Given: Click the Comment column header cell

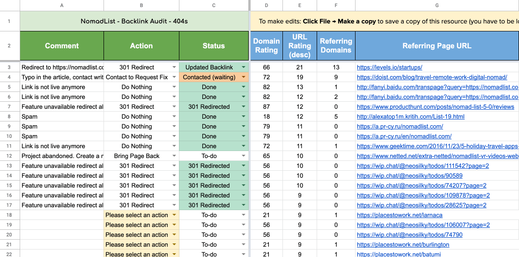Looking at the screenshot, I should tap(62, 46).
